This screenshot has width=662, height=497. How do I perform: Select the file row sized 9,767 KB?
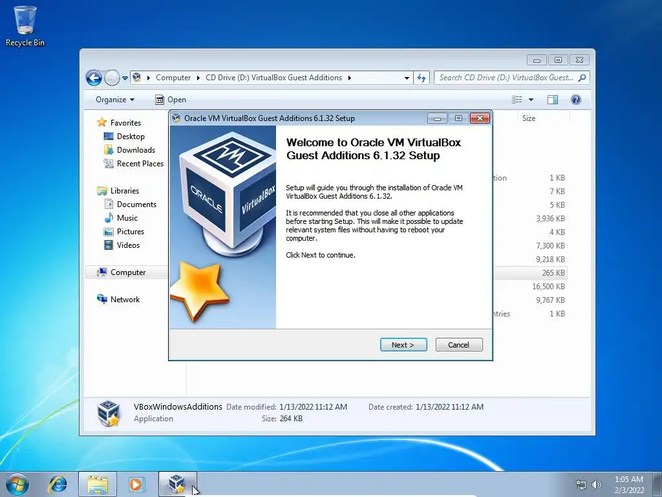(530, 300)
